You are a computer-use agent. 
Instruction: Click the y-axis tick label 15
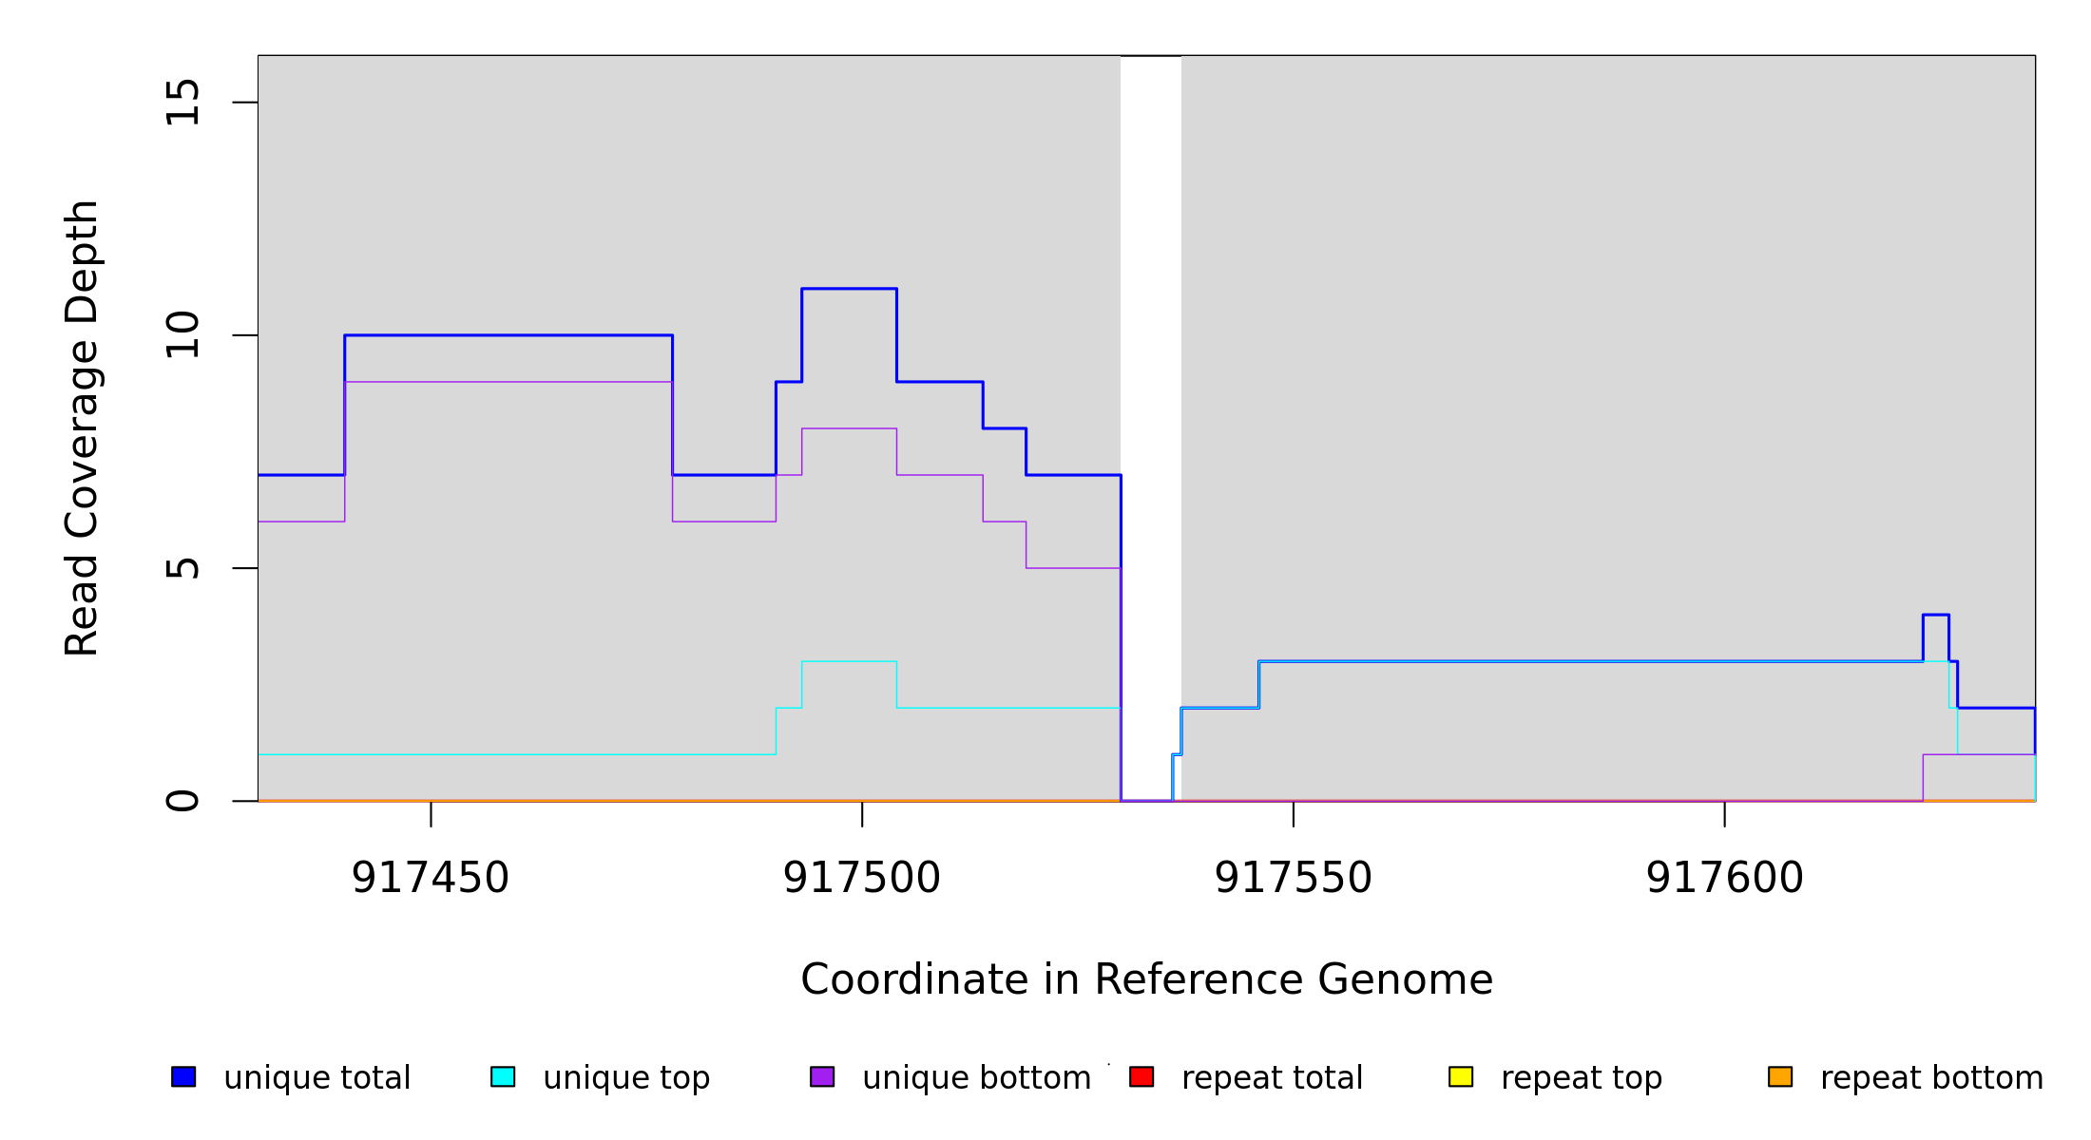tap(182, 103)
